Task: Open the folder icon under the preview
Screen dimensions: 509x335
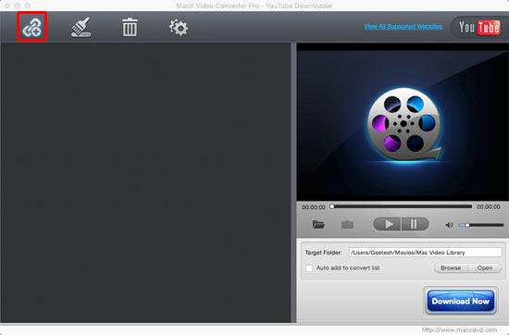Action: (318, 224)
